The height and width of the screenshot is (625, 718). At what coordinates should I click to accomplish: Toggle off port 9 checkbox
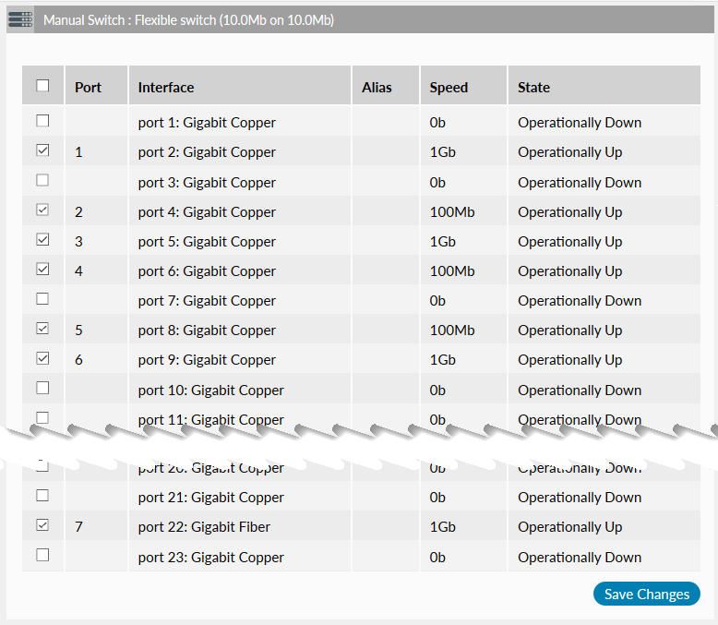tap(42, 358)
